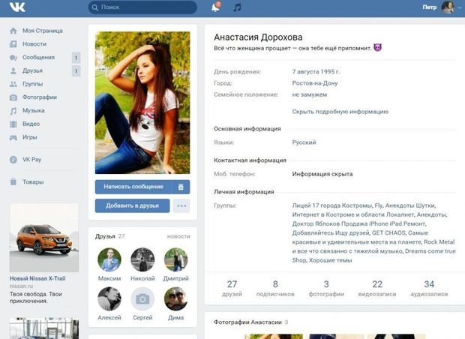This screenshot has width=465, height=339.
Task: Open the Nissan X-Trail ad image
Action: click(44, 238)
